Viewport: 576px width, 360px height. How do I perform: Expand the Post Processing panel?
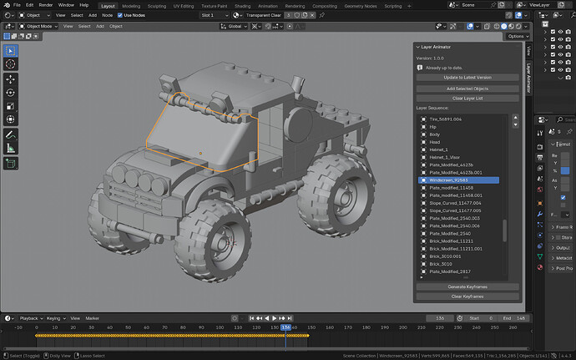pos(553,268)
